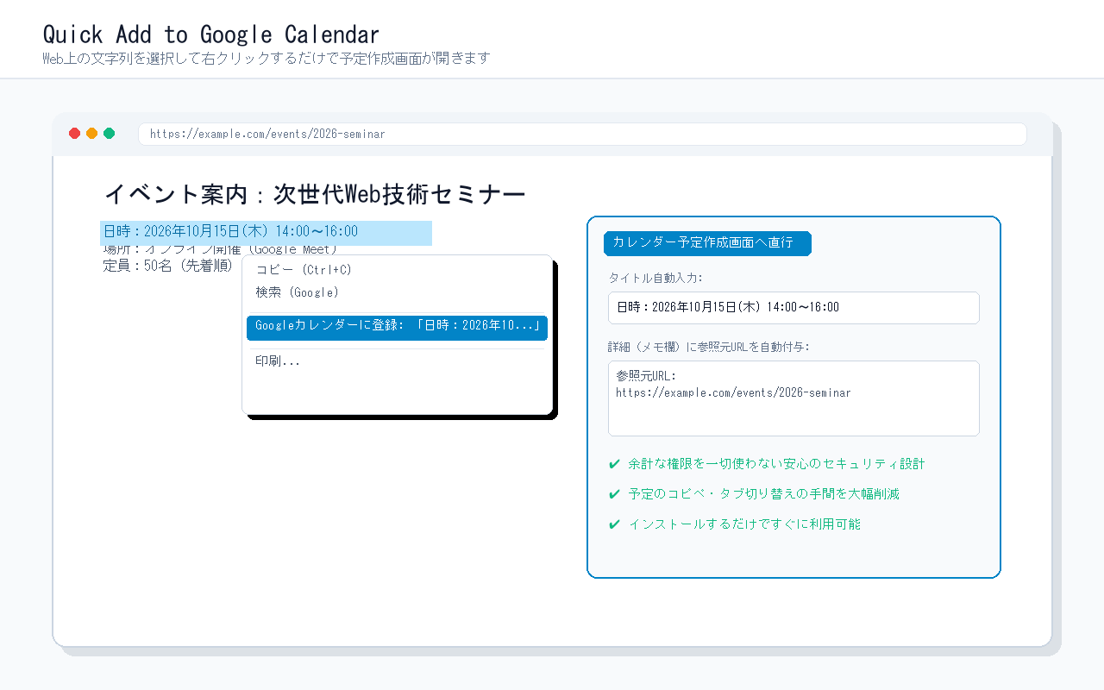Viewport: 1104px width, 690px height.
Task: Click checkmark beside 予定のコピペ・タブ切り替え
Action: pos(614,494)
